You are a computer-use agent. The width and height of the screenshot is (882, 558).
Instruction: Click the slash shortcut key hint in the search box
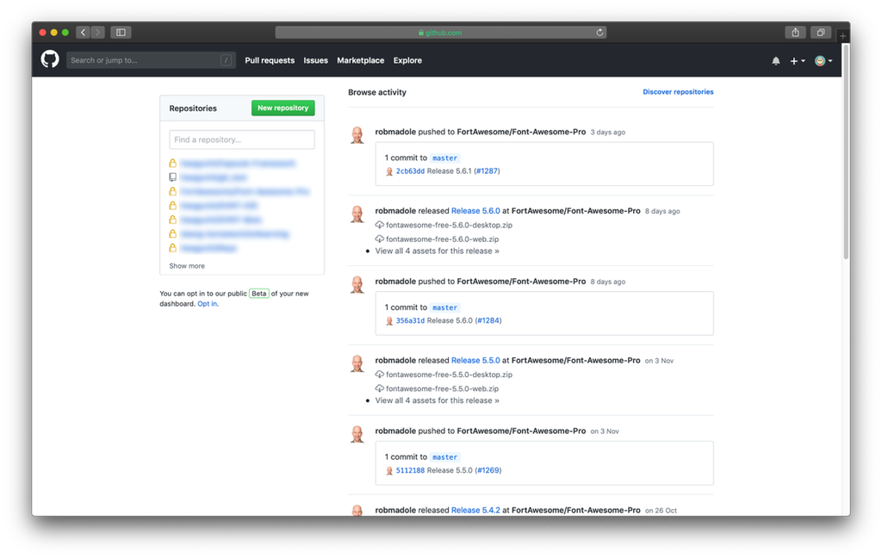pyautogui.click(x=227, y=60)
